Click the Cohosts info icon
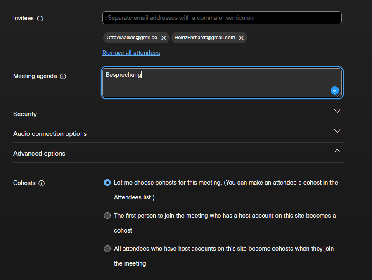This screenshot has width=372, height=280. [x=42, y=183]
